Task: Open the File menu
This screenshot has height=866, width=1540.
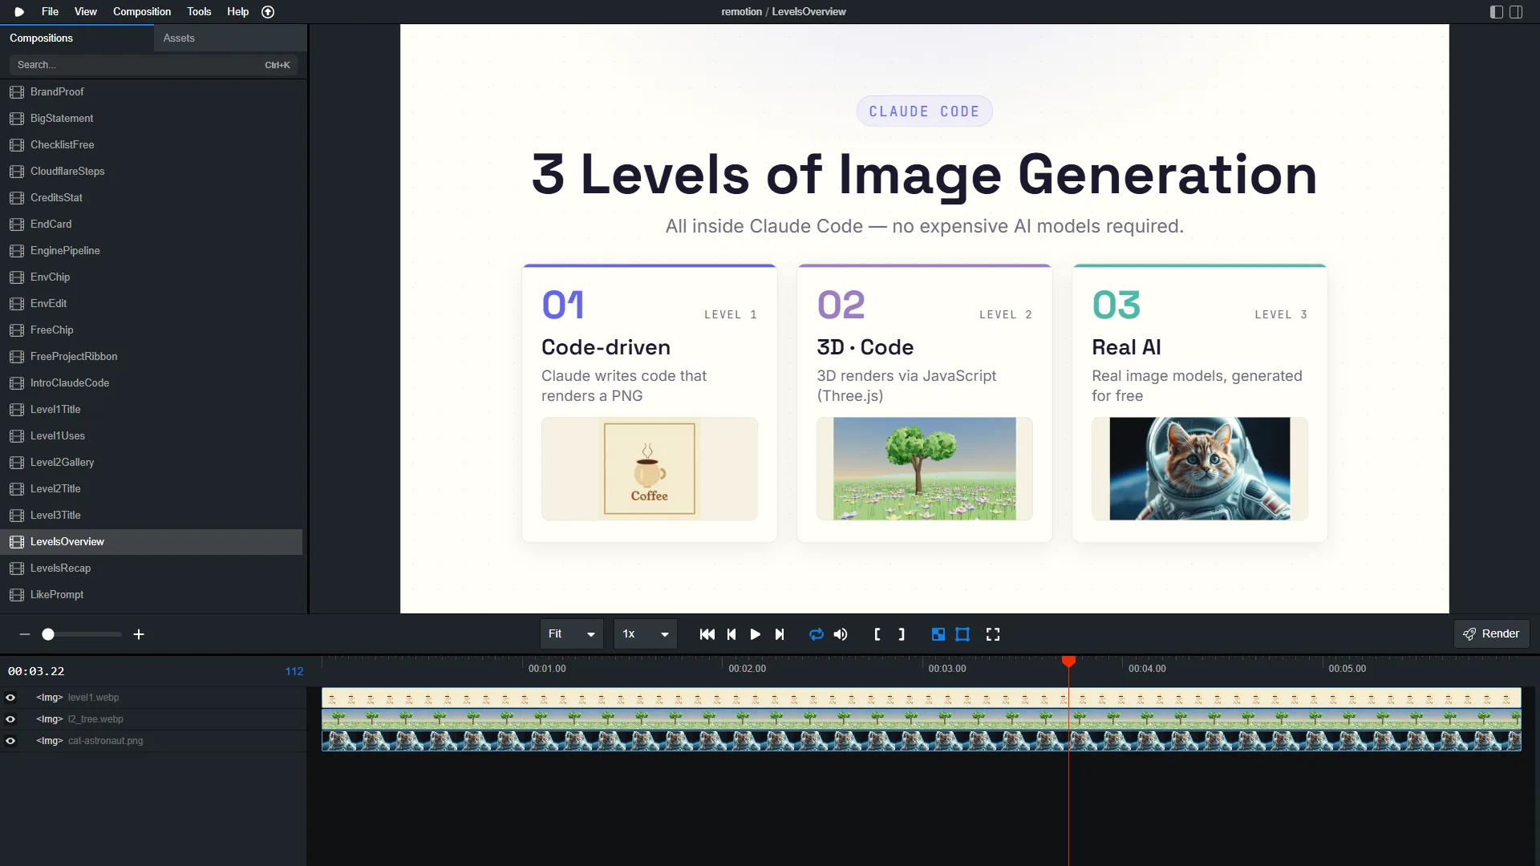Action: click(50, 12)
